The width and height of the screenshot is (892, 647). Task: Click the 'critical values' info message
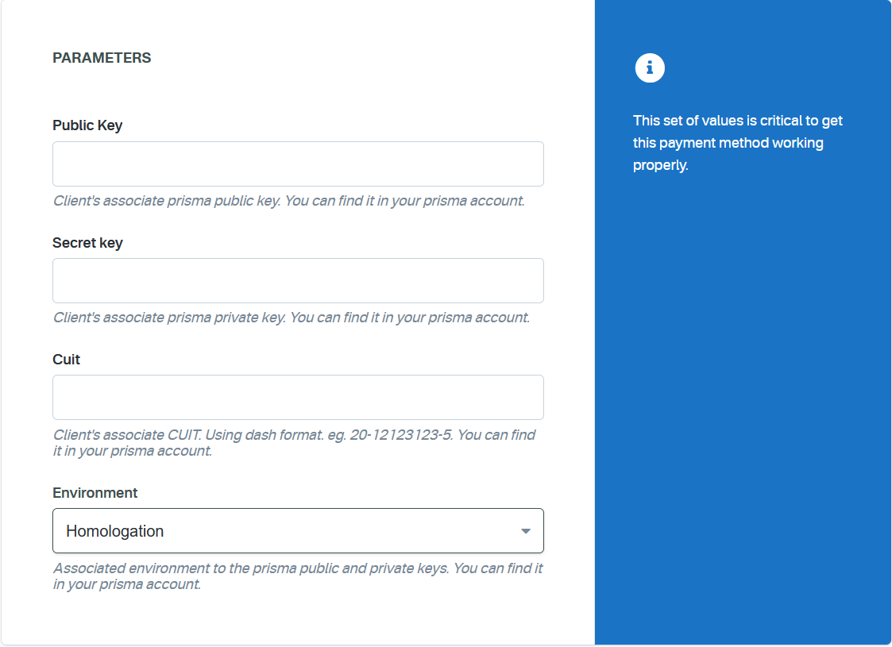click(x=738, y=143)
